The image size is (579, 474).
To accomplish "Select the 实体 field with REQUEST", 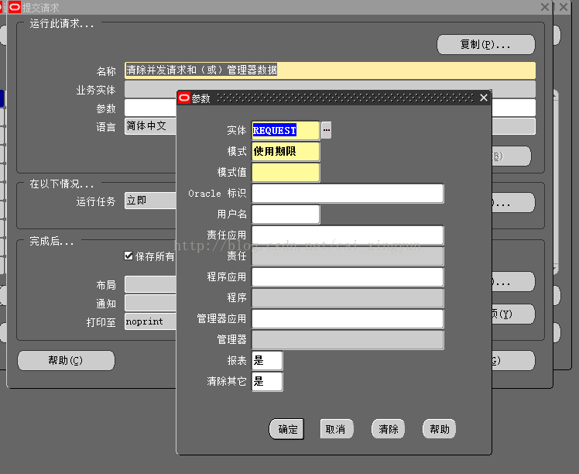I will (286, 130).
